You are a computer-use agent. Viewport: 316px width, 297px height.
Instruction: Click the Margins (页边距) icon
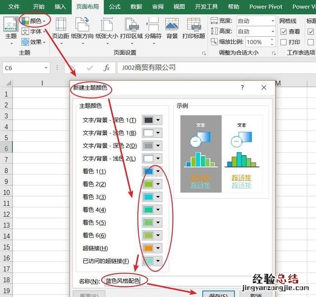[61, 28]
